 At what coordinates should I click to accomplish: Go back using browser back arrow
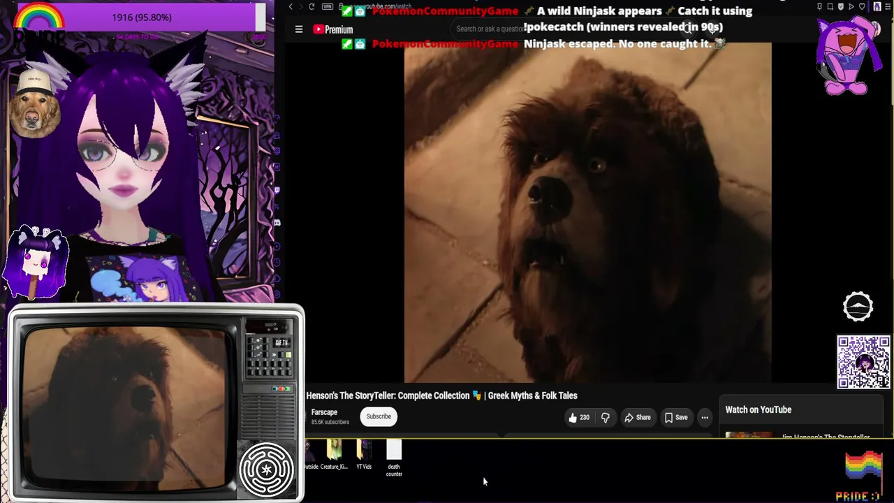point(291,7)
